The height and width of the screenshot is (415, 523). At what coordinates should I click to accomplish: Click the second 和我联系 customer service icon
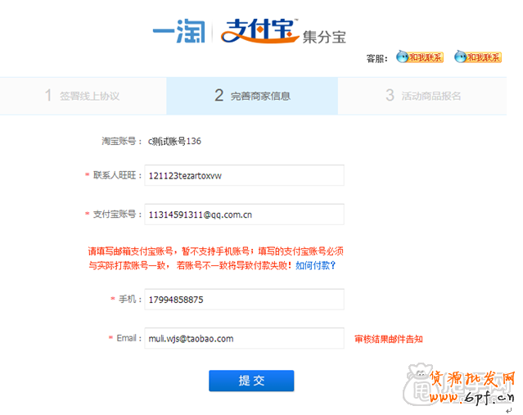click(478, 57)
